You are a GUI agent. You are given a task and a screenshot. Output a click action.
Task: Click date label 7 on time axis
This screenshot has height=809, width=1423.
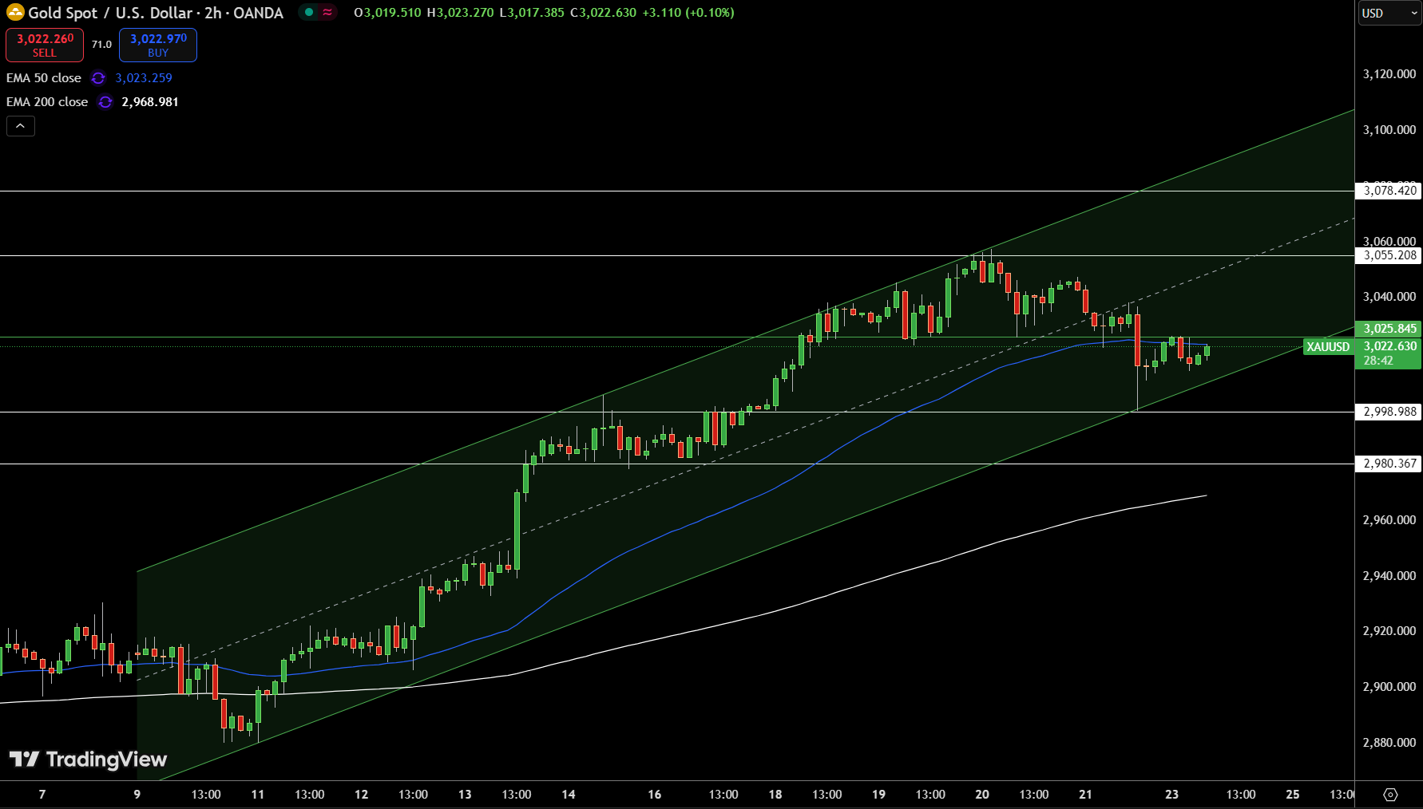tap(42, 795)
